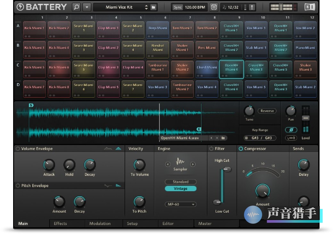Enable Sync for the tempo

coord(177,7)
